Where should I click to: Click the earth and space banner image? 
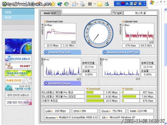[18, 46]
